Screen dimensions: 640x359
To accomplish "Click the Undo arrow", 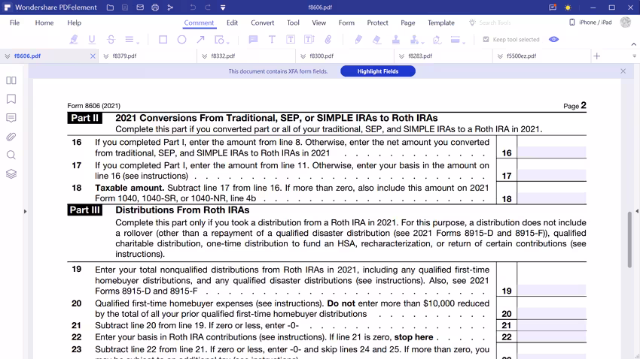I will pyautogui.click(x=193, y=8).
